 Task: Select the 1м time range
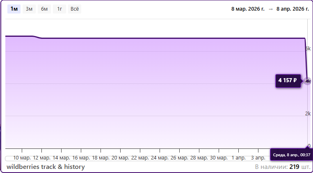tap(14, 9)
